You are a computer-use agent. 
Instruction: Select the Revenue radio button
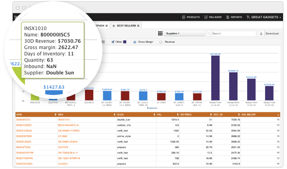point(160,42)
